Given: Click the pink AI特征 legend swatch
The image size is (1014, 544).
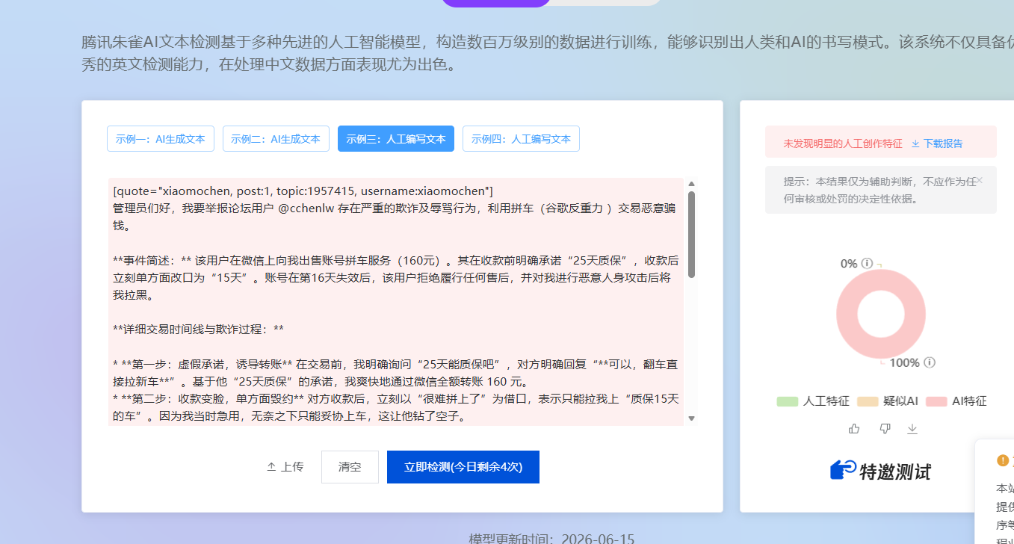Looking at the screenshot, I should [x=936, y=401].
